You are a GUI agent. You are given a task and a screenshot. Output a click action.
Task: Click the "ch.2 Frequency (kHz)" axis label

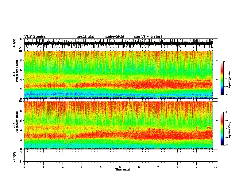(x=16, y=122)
